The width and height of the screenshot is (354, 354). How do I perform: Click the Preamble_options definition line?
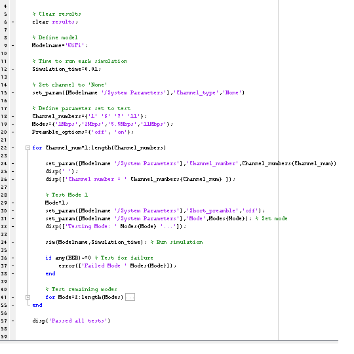[x=83, y=132]
